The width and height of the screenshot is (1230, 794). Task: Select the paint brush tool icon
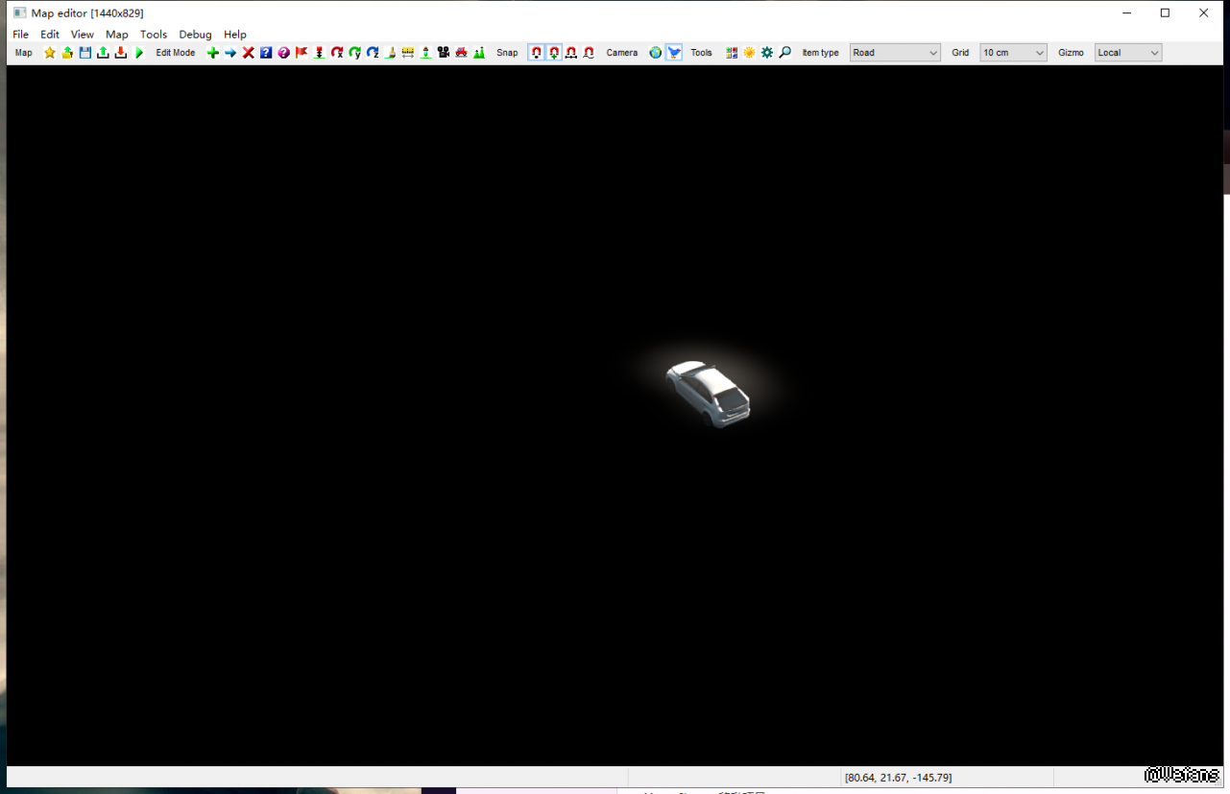[390, 53]
